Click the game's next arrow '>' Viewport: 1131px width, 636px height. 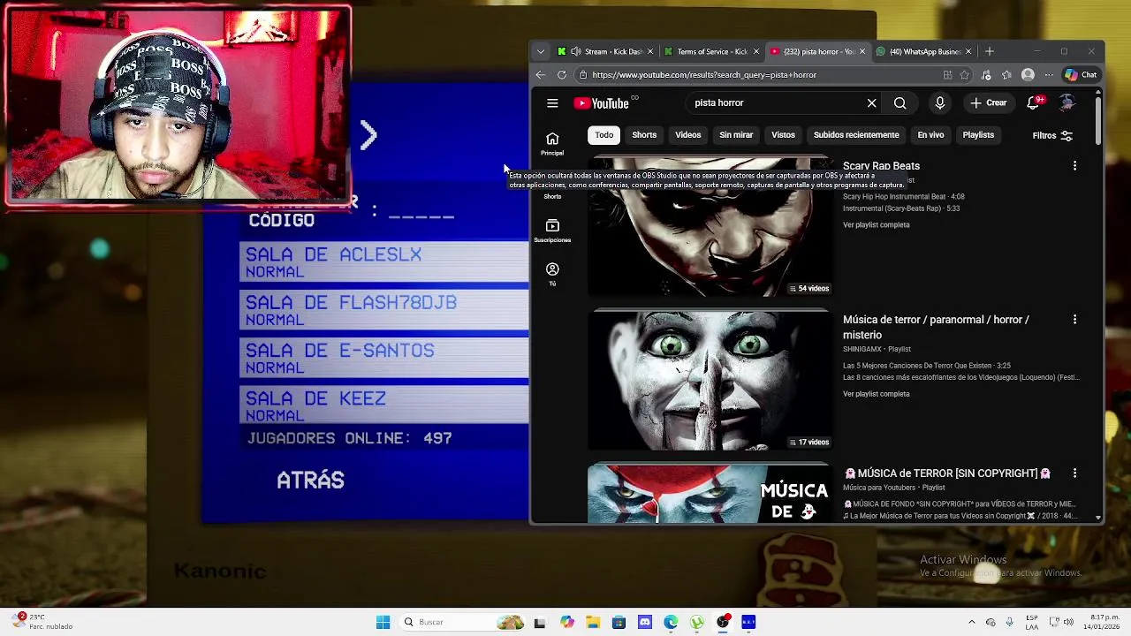(368, 135)
